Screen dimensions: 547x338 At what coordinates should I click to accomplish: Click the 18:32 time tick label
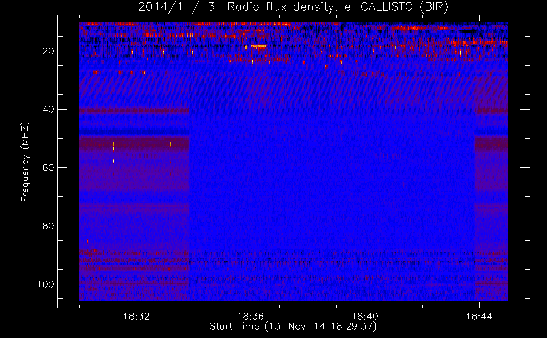point(137,317)
